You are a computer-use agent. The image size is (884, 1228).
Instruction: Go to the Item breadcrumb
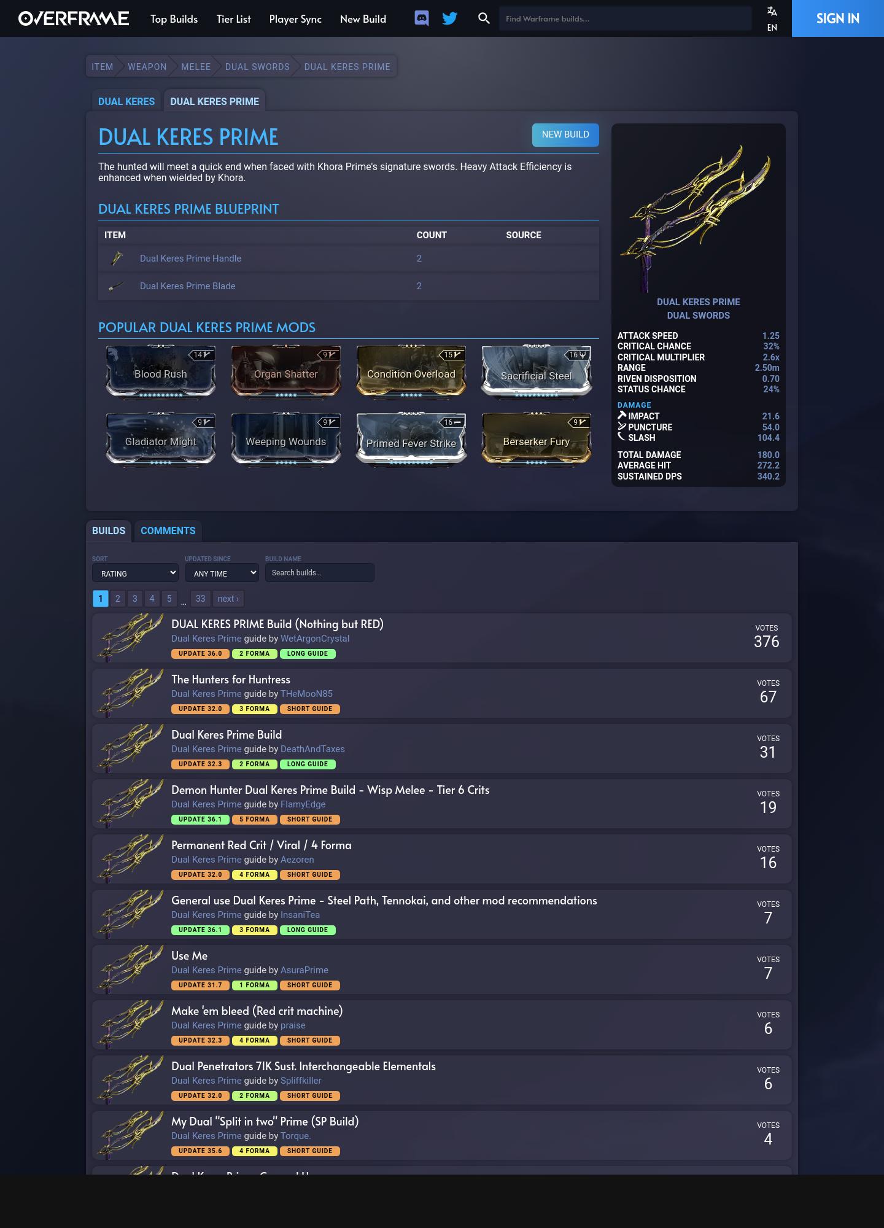[103, 67]
